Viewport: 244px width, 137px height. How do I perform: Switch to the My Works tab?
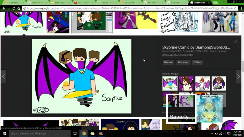(x=129, y=3)
